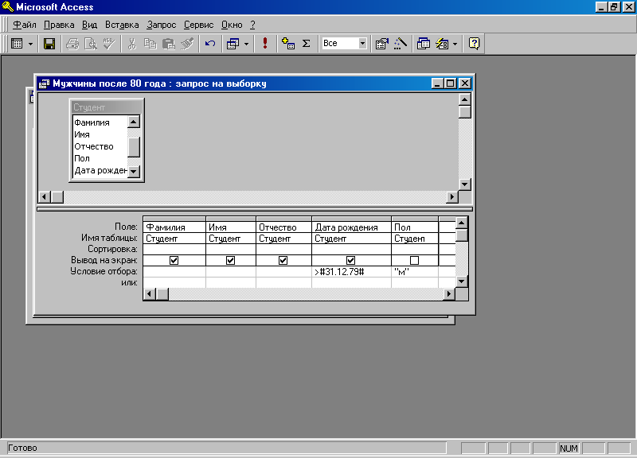Run the spelling check icon
The width and height of the screenshot is (637, 458).
click(x=109, y=44)
